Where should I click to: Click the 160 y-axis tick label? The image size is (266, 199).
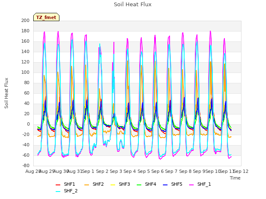(25, 41)
